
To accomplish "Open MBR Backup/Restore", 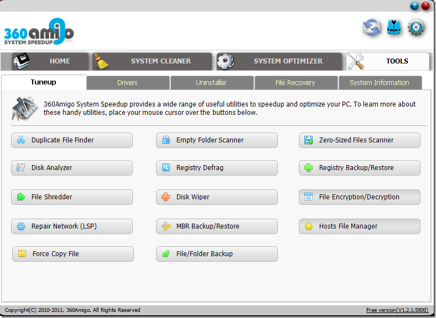I will 216,226.
